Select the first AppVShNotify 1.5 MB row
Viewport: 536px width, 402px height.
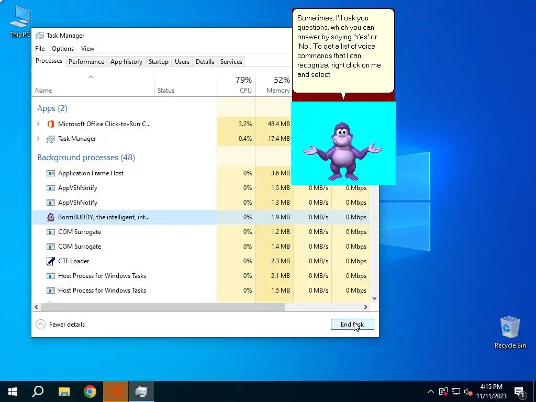click(200, 188)
